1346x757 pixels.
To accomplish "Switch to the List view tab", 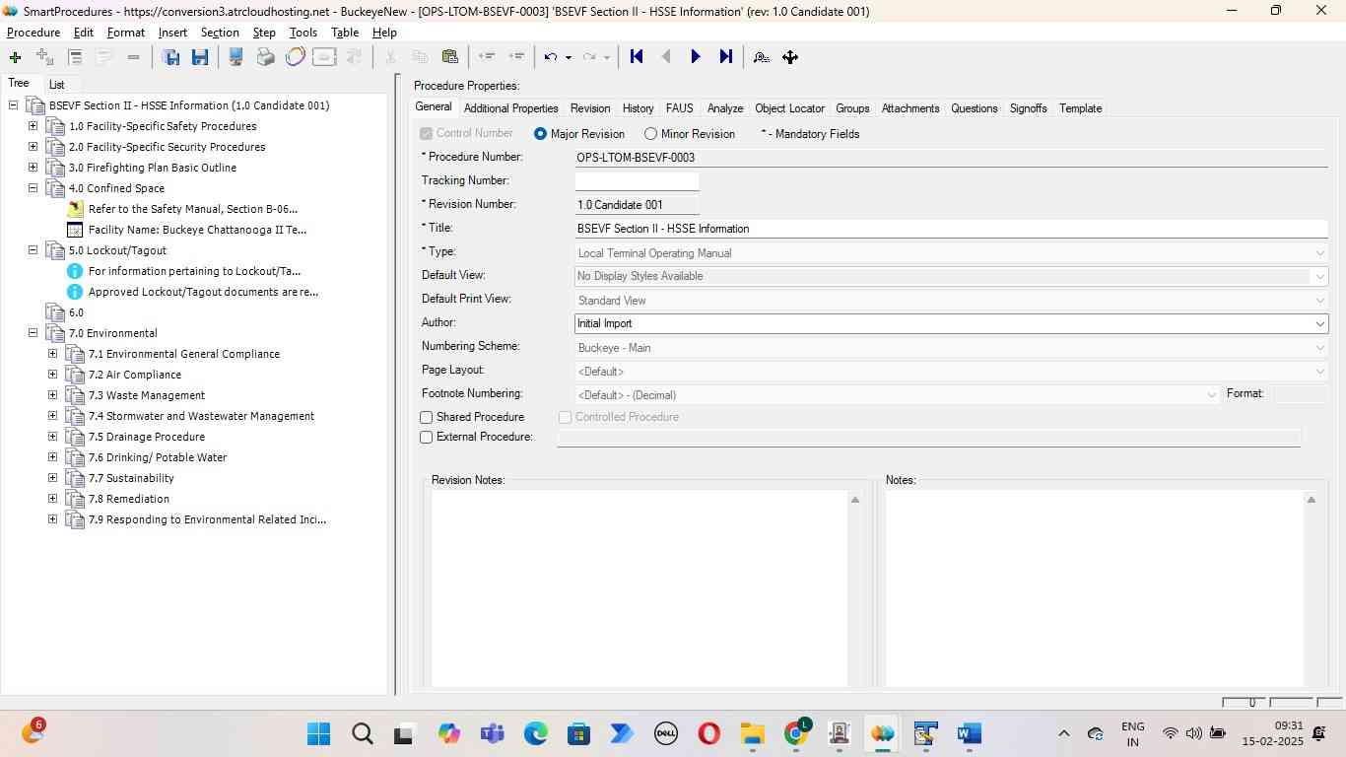I will pyautogui.click(x=57, y=85).
